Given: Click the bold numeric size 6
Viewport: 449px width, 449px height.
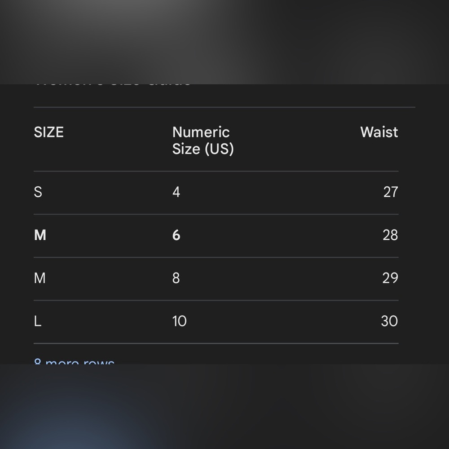Looking at the screenshot, I should (176, 235).
